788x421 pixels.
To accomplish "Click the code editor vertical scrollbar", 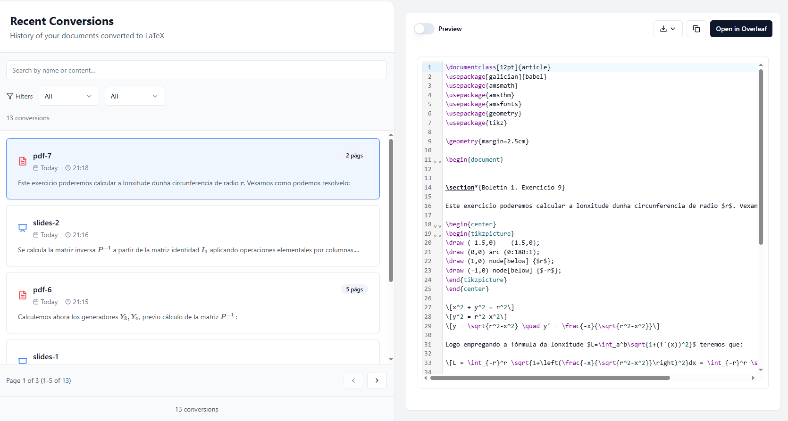I will [761, 157].
